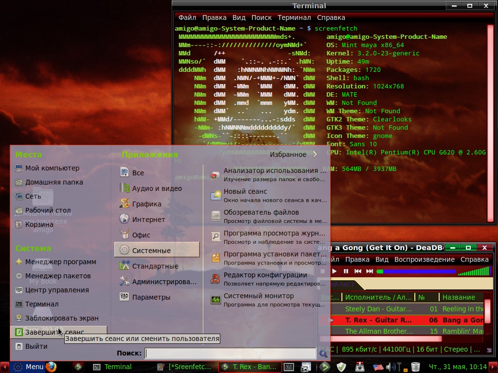This screenshot has height=373, width=498.
Task: Click the Название column header
Action: coord(461,297)
